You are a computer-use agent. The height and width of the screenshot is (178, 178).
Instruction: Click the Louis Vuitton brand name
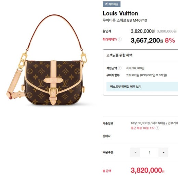pos(120,13)
